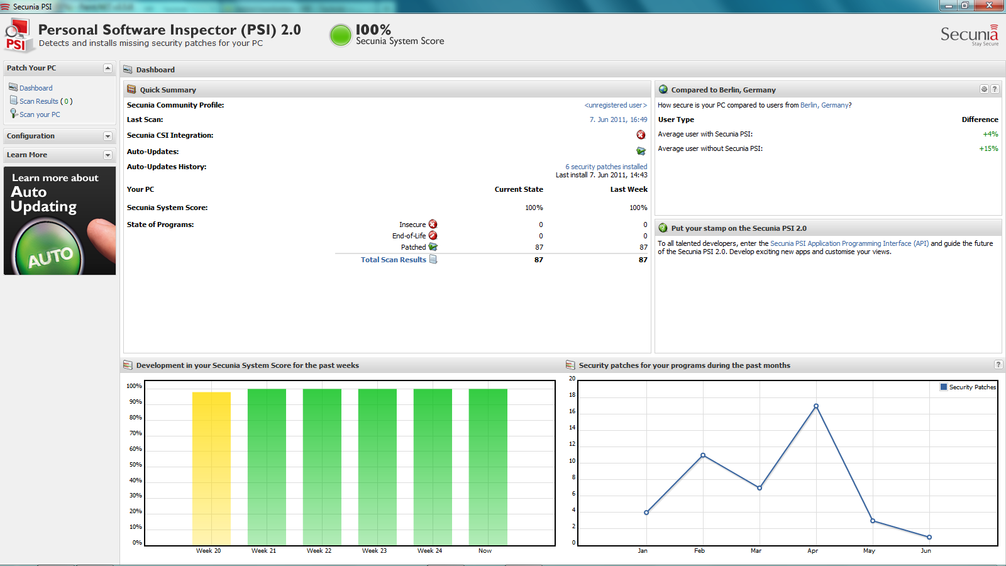This screenshot has height=566, width=1006.
Task: Open Scan Results ( 0 ) in sidebar
Action: tap(46, 101)
